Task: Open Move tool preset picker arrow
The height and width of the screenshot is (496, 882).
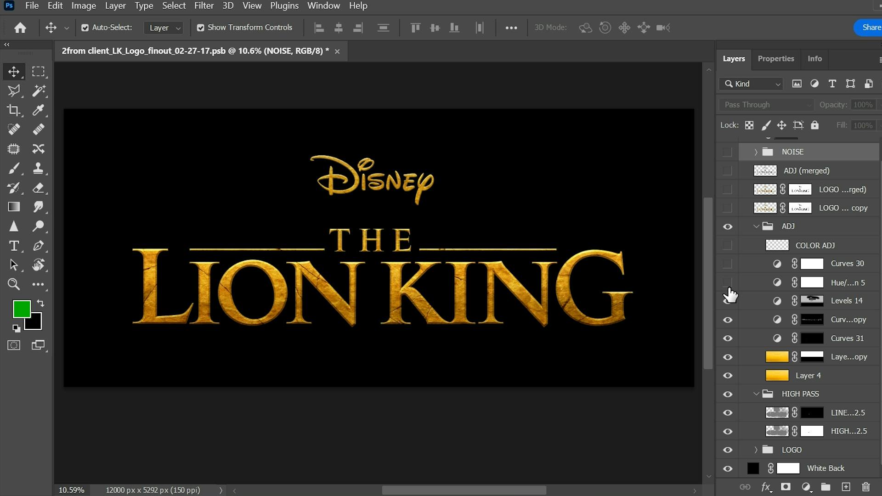Action: click(67, 28)
